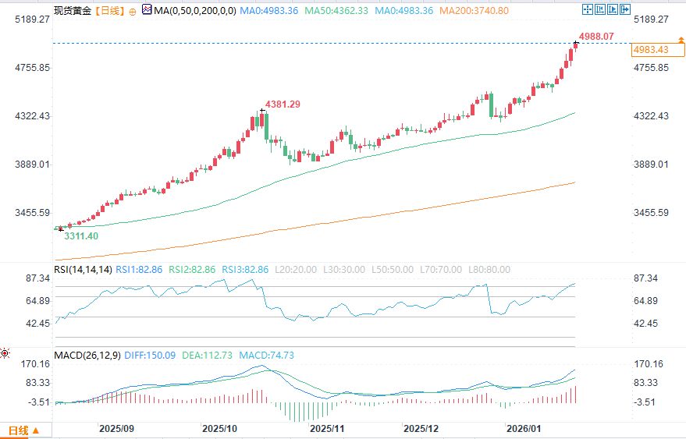Click the MACD:74.73 value
Viewport: 686px width, 439px height.
click(266, 356)
